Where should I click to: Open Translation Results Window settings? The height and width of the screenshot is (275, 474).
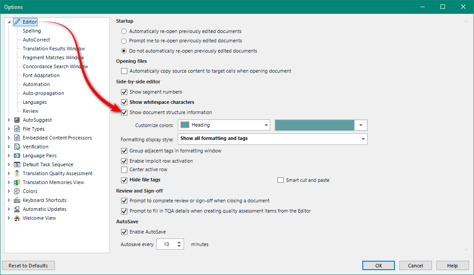click(54, 49)
